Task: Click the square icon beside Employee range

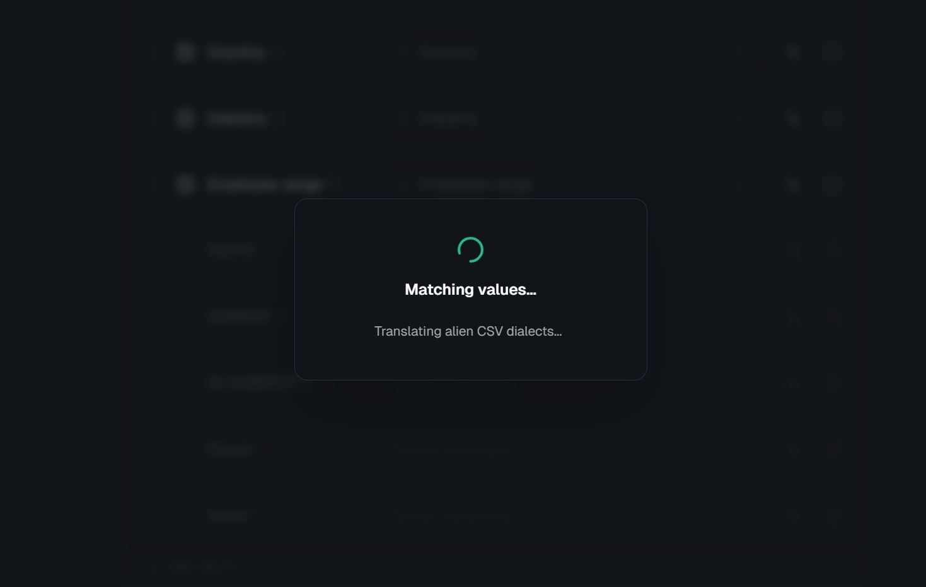Action: click(185, 185)
